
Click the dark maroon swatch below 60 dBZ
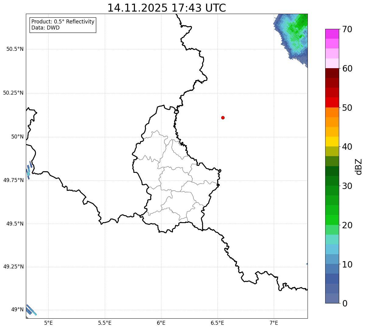(332, 73)
